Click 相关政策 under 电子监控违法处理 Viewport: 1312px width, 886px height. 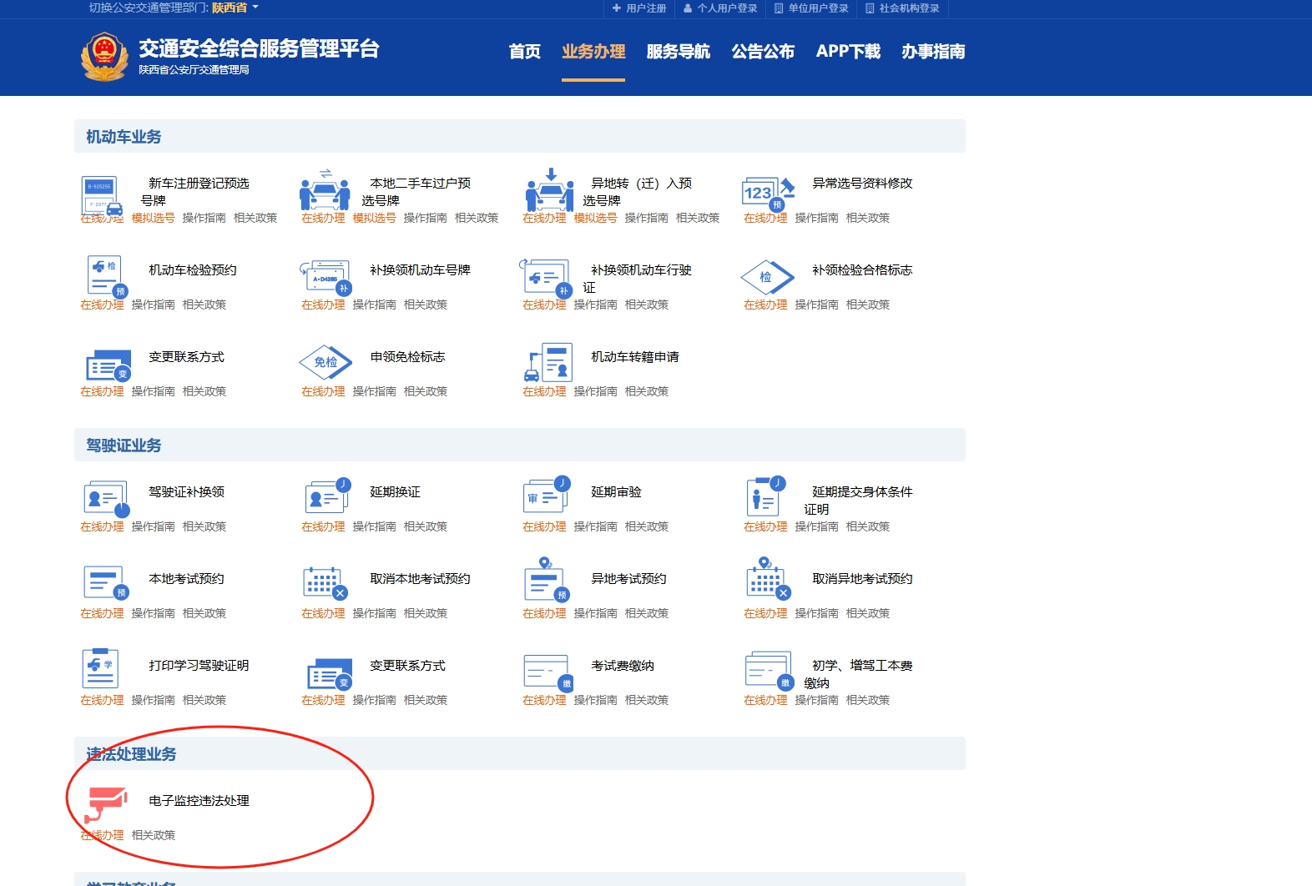coord(154,835)
